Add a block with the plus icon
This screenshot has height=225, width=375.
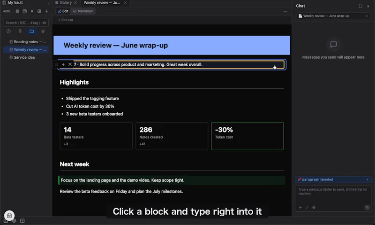[63, 64]
